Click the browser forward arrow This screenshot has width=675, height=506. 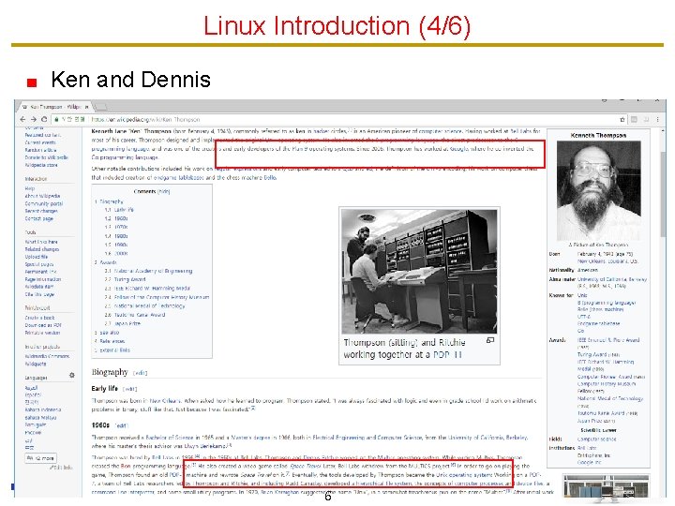(x=33, y=119)
